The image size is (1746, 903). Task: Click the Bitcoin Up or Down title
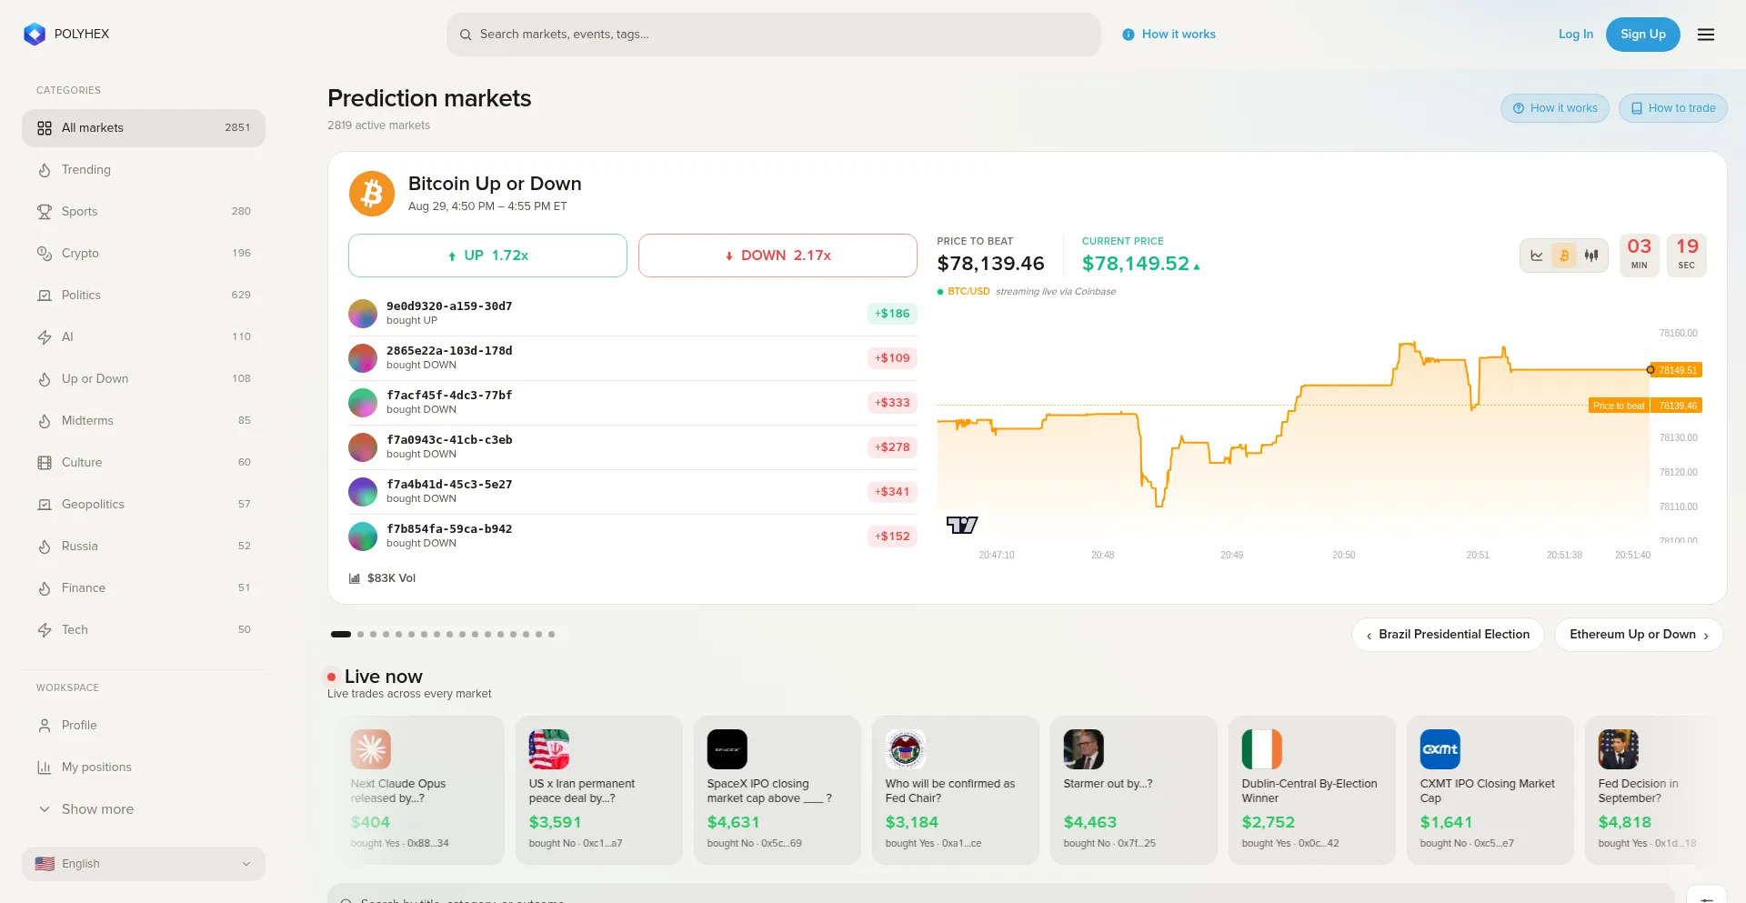495,184
